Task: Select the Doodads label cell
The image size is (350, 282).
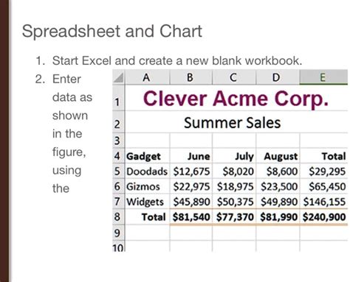Action: [147, 172]
